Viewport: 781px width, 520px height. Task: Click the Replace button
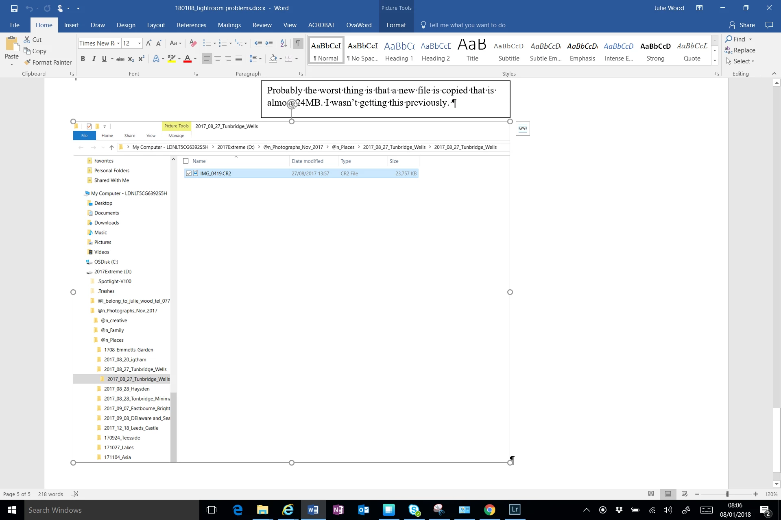[x=740, y=50]
